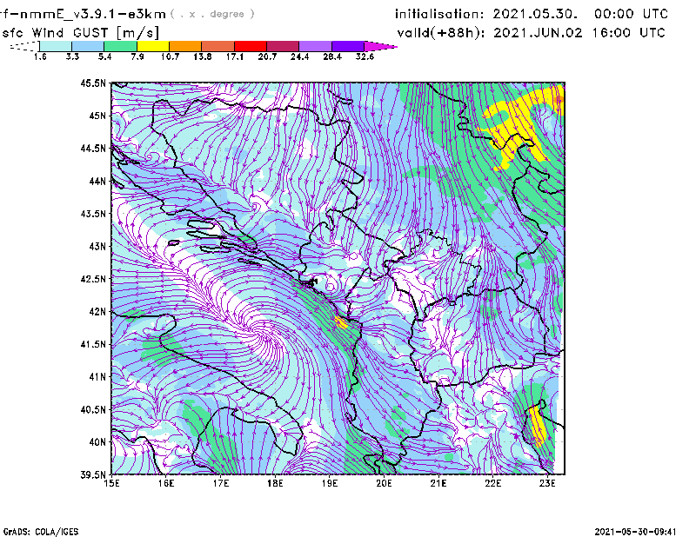The image size is (696, 537).
Task: Click the '40.5N' latitude label
Action: click(x=93, y=409)
